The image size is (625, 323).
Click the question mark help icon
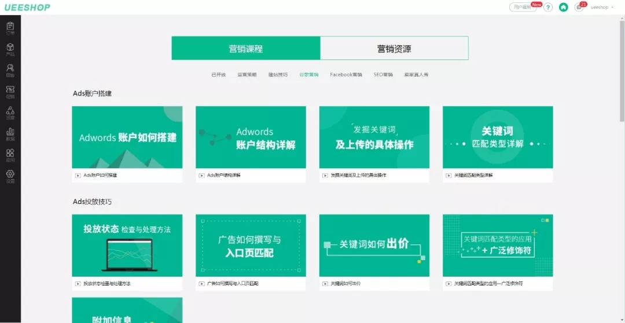coord(548,8)
